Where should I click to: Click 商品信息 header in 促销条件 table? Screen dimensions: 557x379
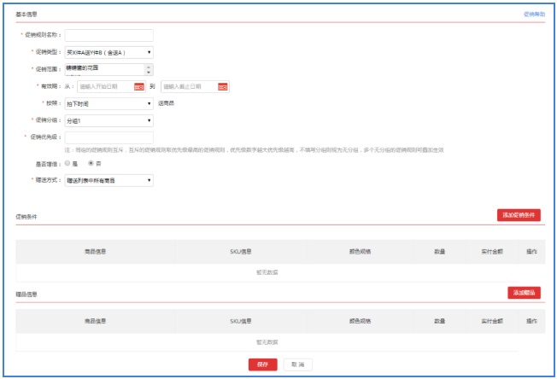pyautogui.click(x=95, y=252)
